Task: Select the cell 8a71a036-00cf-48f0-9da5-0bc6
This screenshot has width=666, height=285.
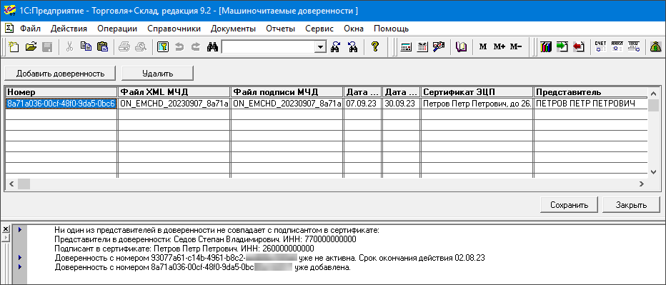Action: [61, 104]
